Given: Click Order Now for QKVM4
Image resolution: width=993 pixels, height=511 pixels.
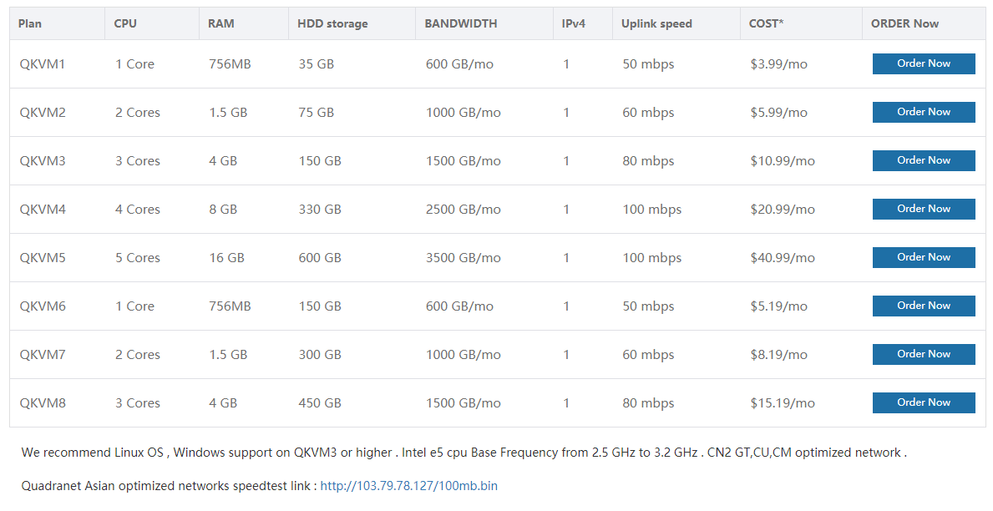Looking at the screenshot, I should 924,209.
